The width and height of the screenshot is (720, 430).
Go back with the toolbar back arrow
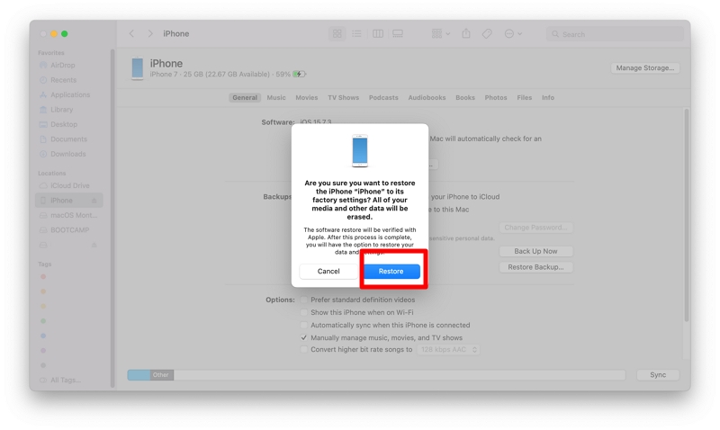131,33
